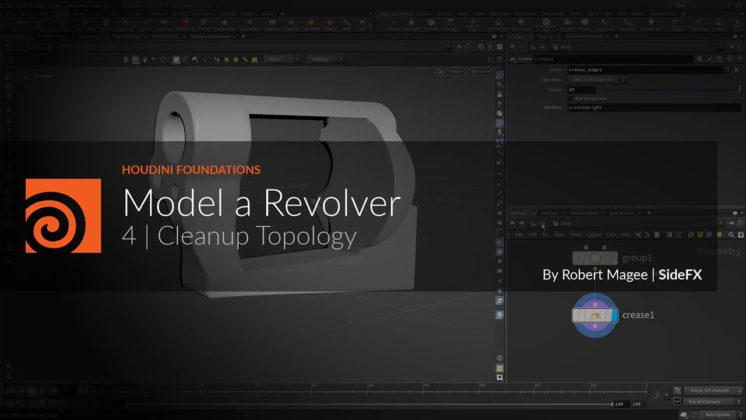The image size is (746, 420).
Task: Click the timeline range end handle
Action: tap(612, 404)
